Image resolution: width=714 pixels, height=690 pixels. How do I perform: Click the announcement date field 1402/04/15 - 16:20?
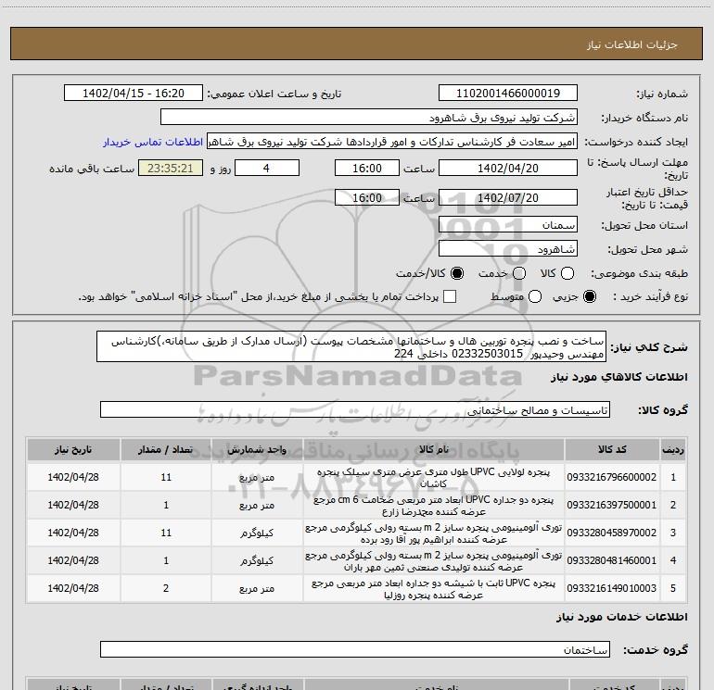pos(134,93)
